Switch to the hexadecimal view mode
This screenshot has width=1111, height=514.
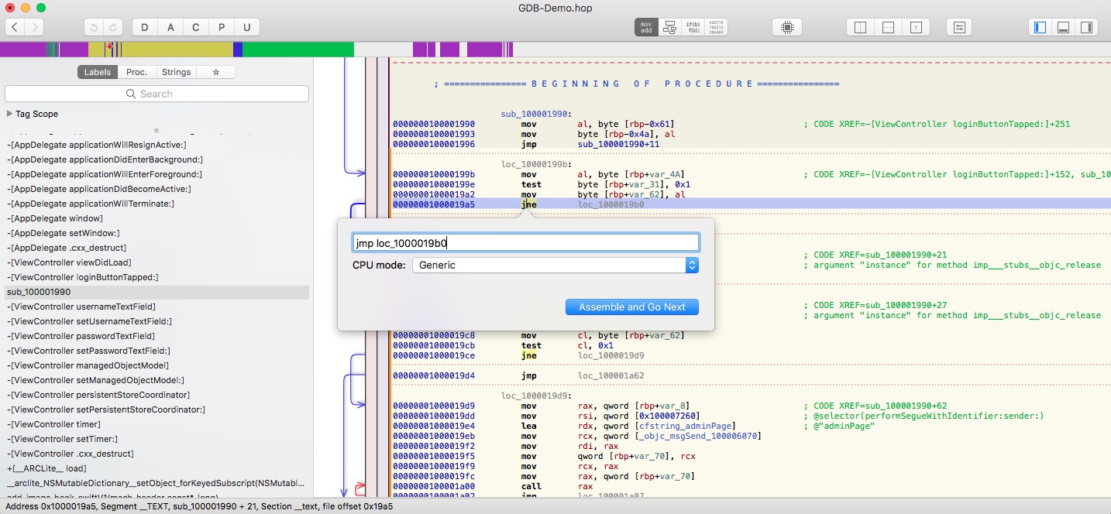coord(716,27)
